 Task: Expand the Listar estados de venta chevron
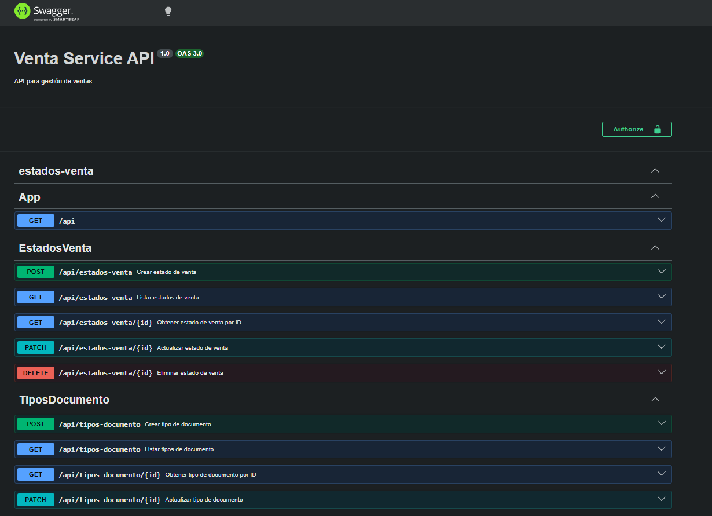click(x=662, y=297)
